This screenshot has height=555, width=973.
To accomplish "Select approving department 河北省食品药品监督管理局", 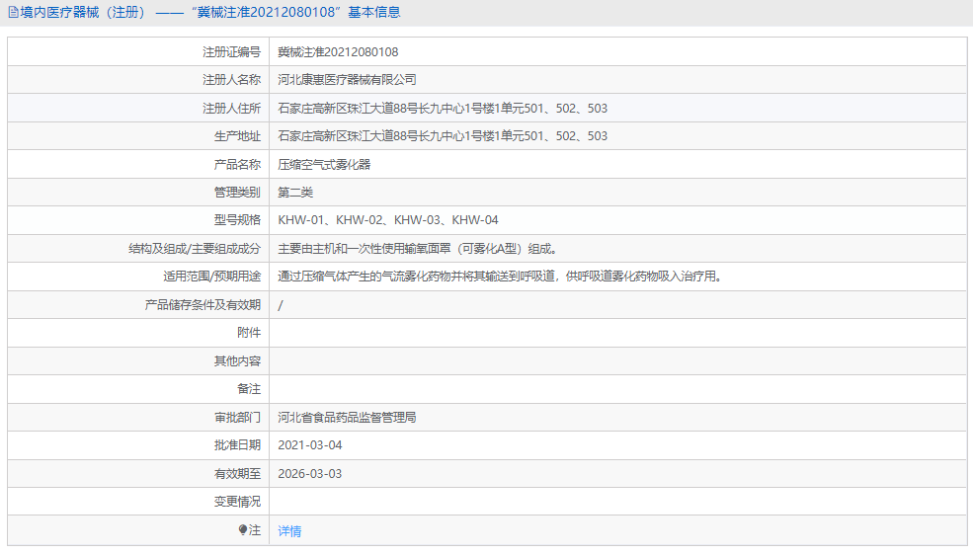I will [x=347, y=418].
